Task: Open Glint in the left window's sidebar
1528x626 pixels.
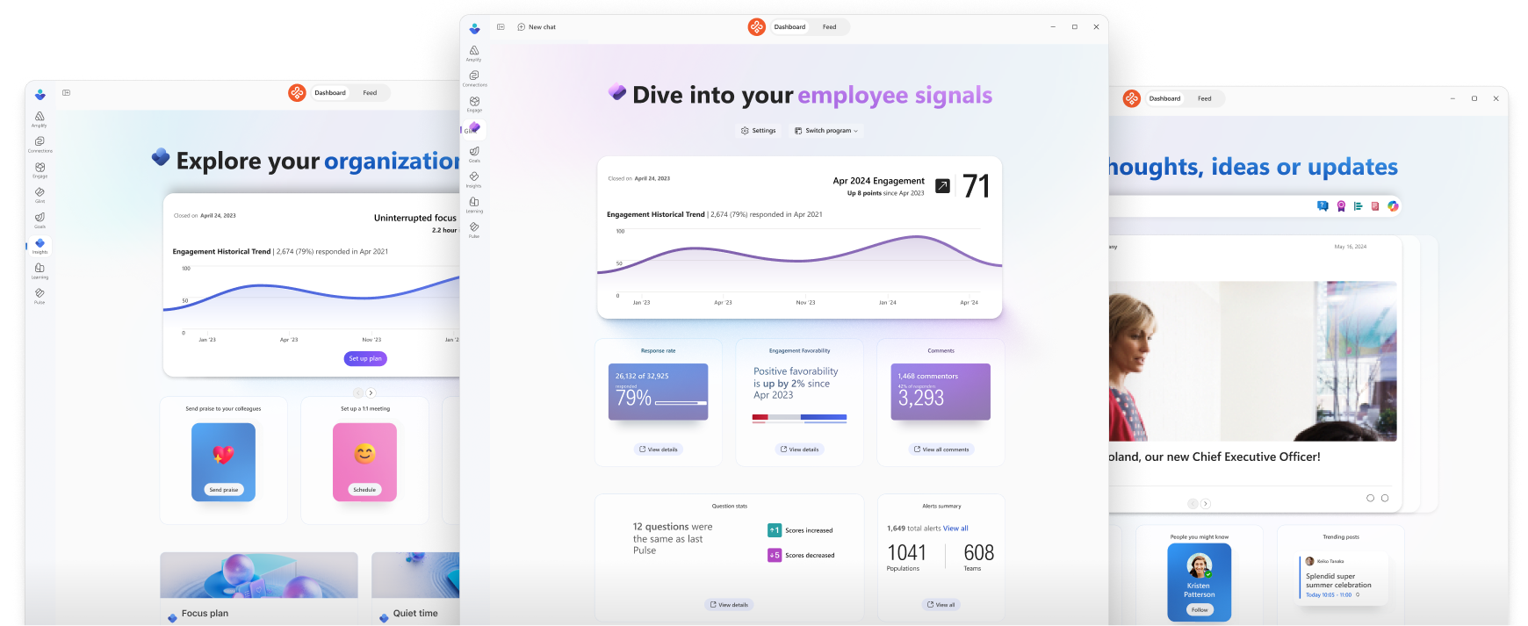Action: pos(40,194)
